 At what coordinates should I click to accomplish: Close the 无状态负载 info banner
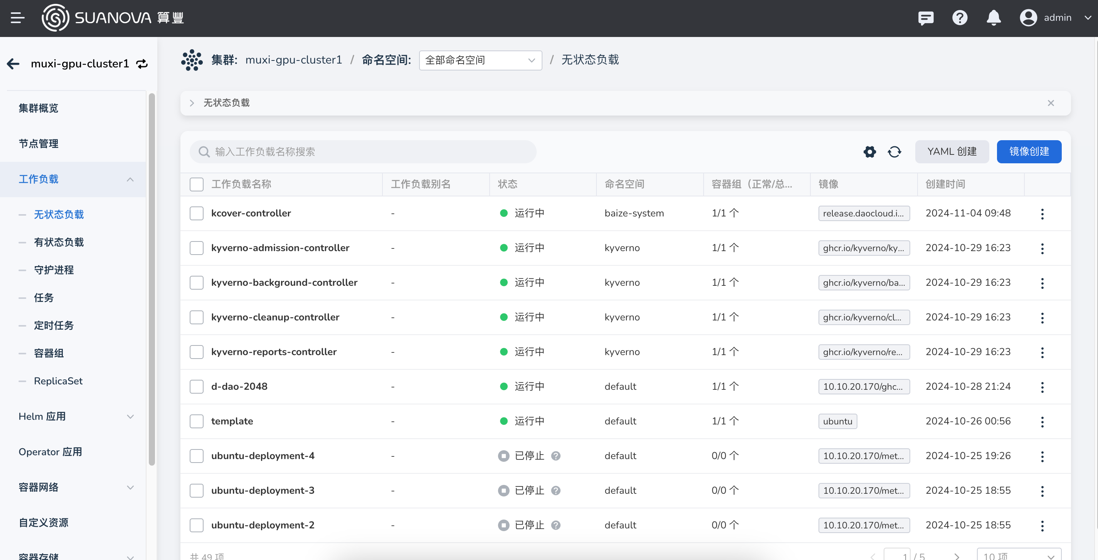coord(1051,103)
